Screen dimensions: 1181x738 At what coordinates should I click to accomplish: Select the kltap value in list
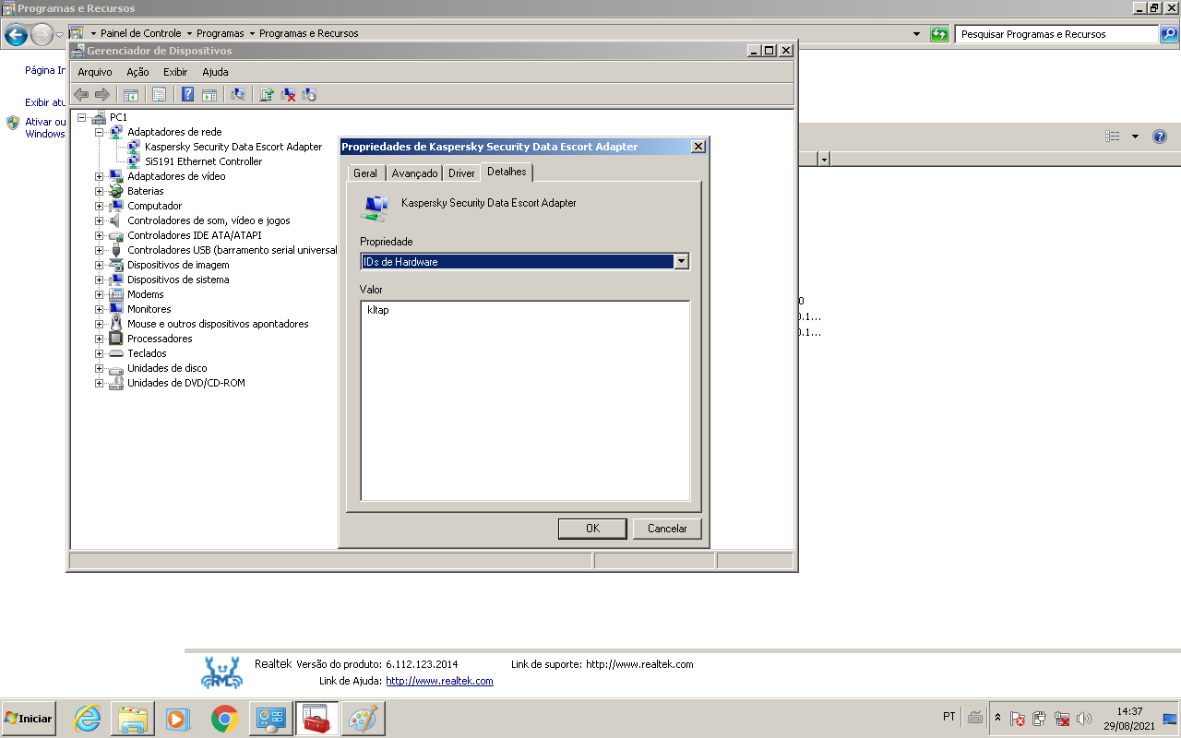pyautogui.click(x=378, y=310)
